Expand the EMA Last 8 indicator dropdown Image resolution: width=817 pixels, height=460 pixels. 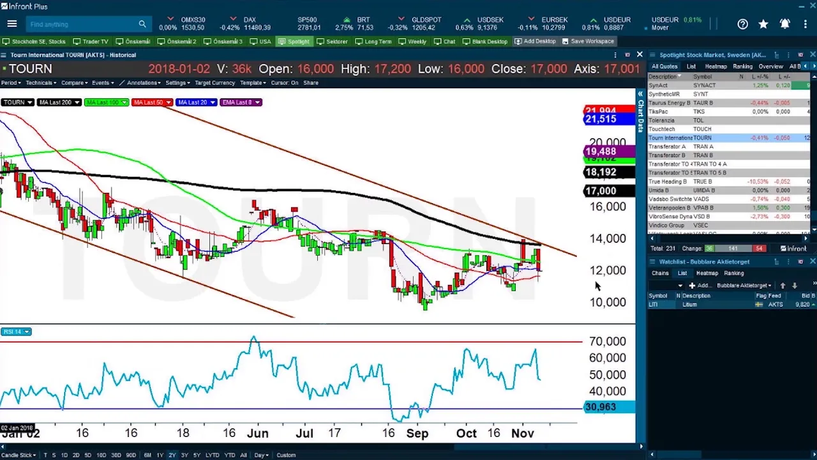(258, 102)
